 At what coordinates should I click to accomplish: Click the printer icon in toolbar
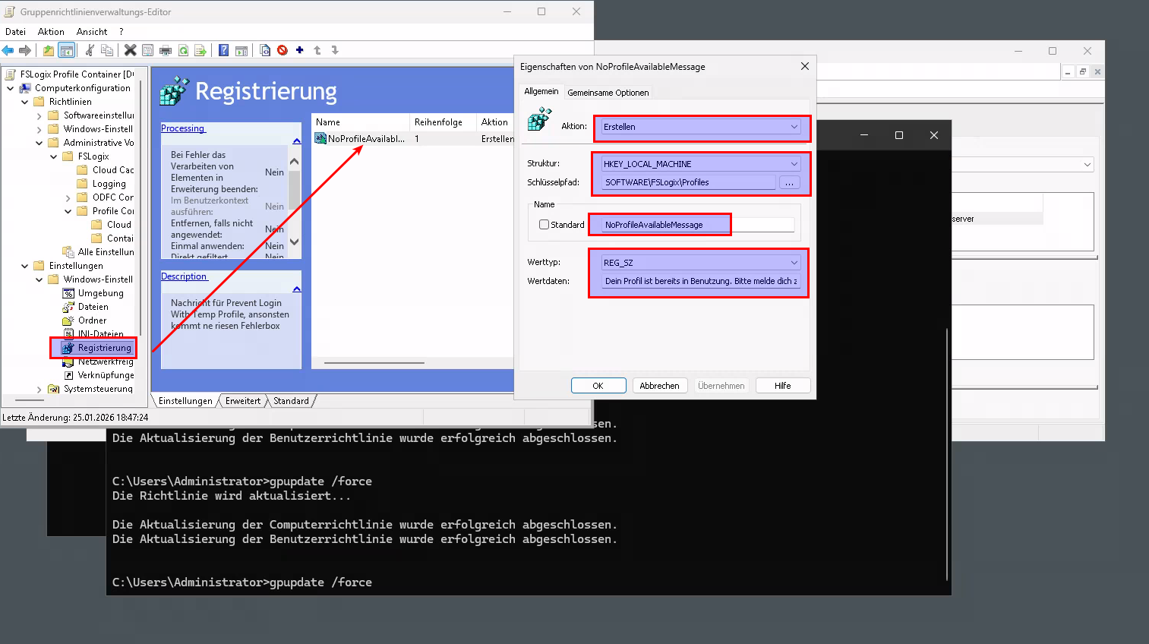point(166,51)
